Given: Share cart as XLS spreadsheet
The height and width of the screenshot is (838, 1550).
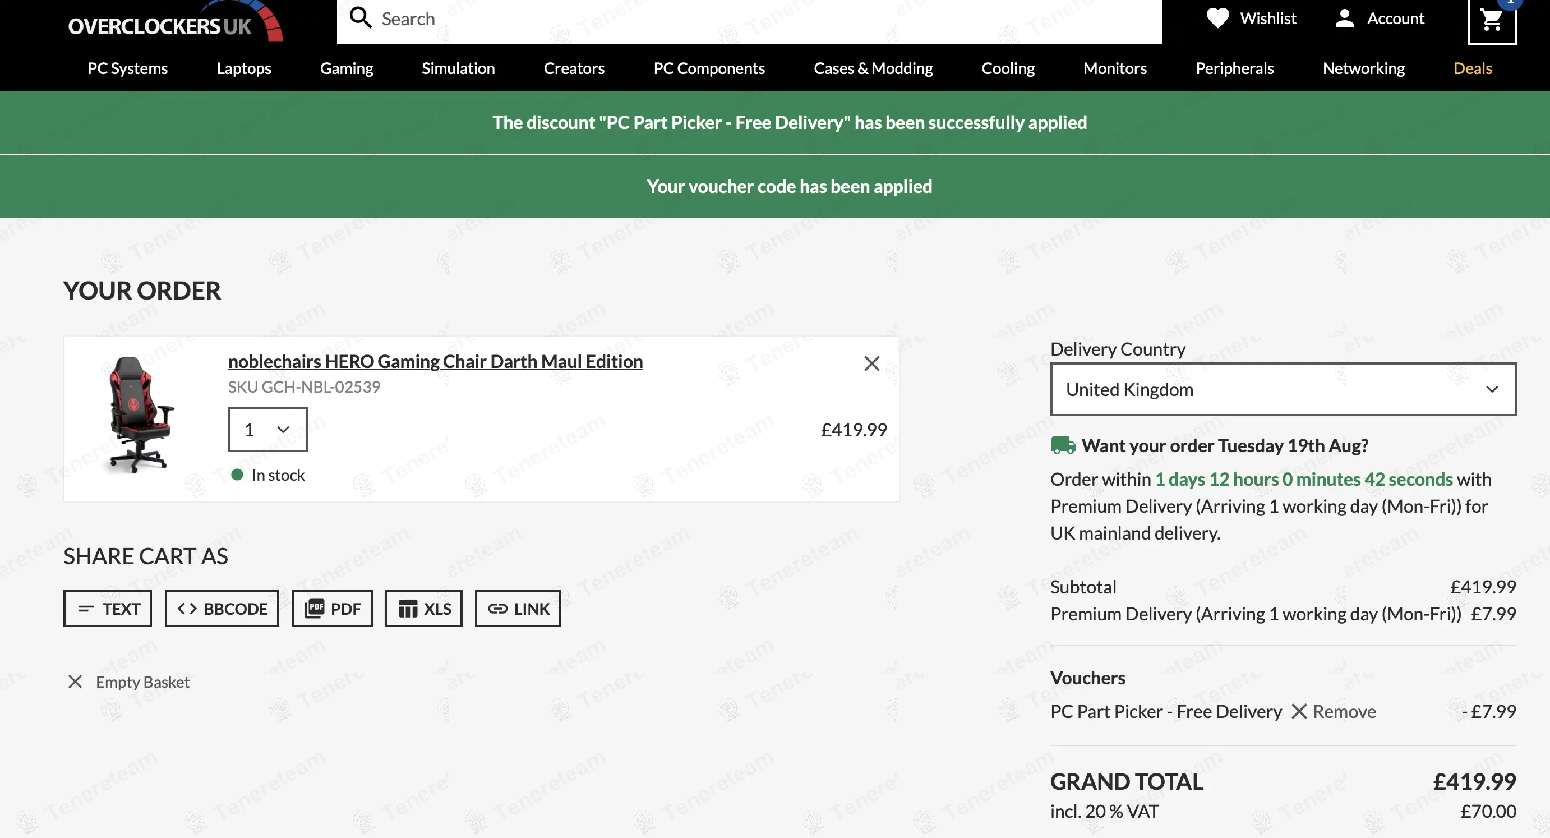Looking at the screenshot, I should 423,609.
